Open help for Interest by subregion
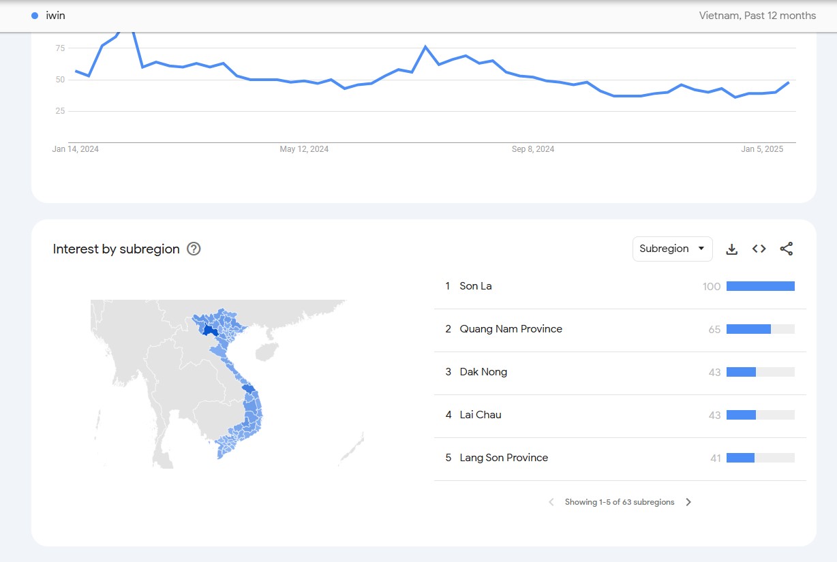 click(x=194, y=249)
